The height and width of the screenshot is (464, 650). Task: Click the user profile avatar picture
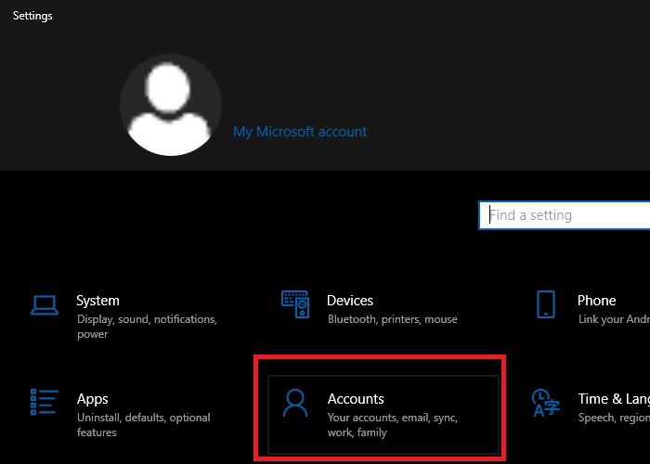point(170,105)
